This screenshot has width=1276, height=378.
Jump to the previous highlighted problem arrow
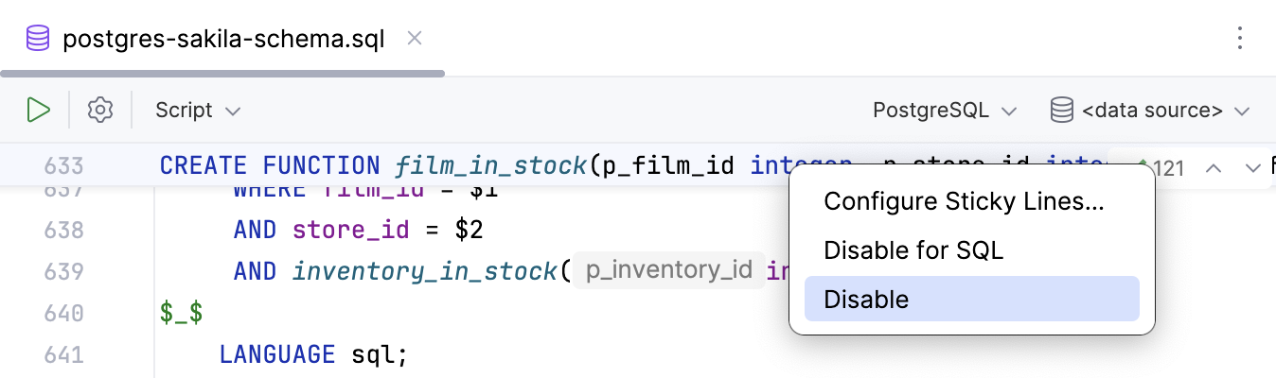click(1214, 168)
